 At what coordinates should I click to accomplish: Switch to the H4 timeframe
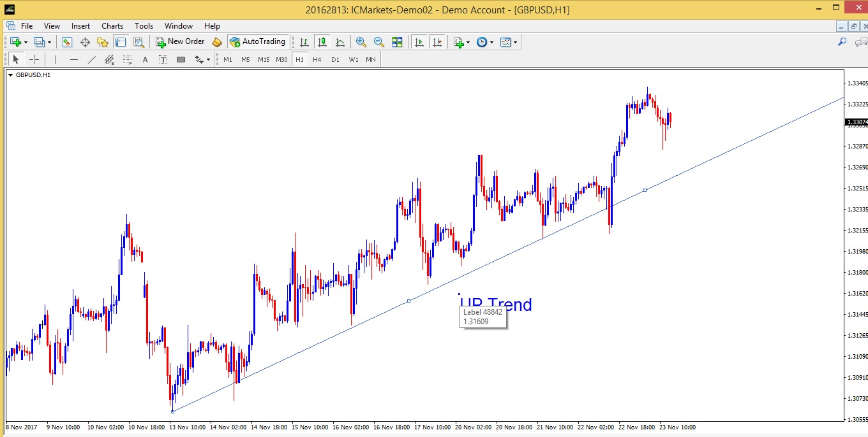pos(317,59)
